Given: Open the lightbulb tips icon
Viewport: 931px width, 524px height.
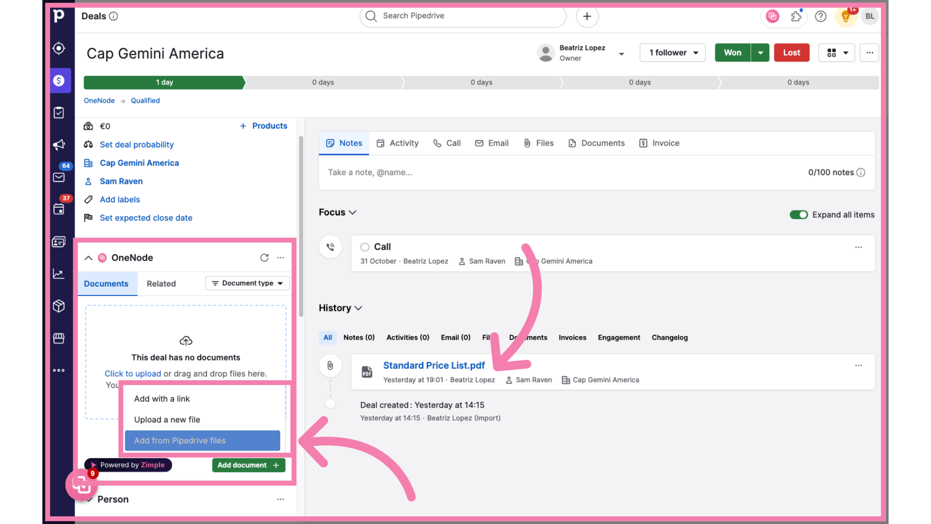Looking at the screenshot, I should click(x=846, y=16).
